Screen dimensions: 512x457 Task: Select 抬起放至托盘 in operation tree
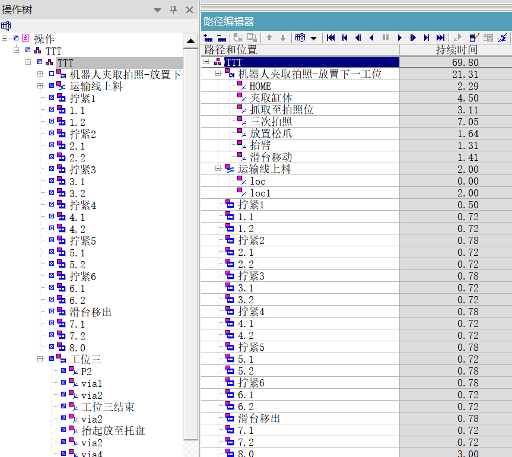[x=113, y=431]
